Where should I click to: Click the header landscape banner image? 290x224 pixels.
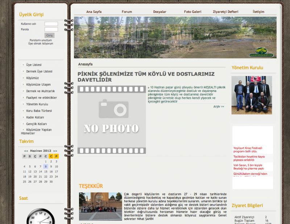175,38
